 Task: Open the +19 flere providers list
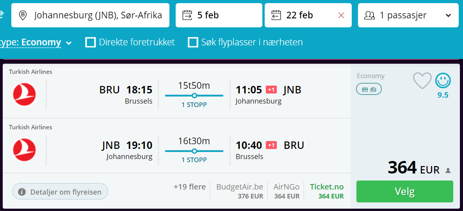point(190,187)
